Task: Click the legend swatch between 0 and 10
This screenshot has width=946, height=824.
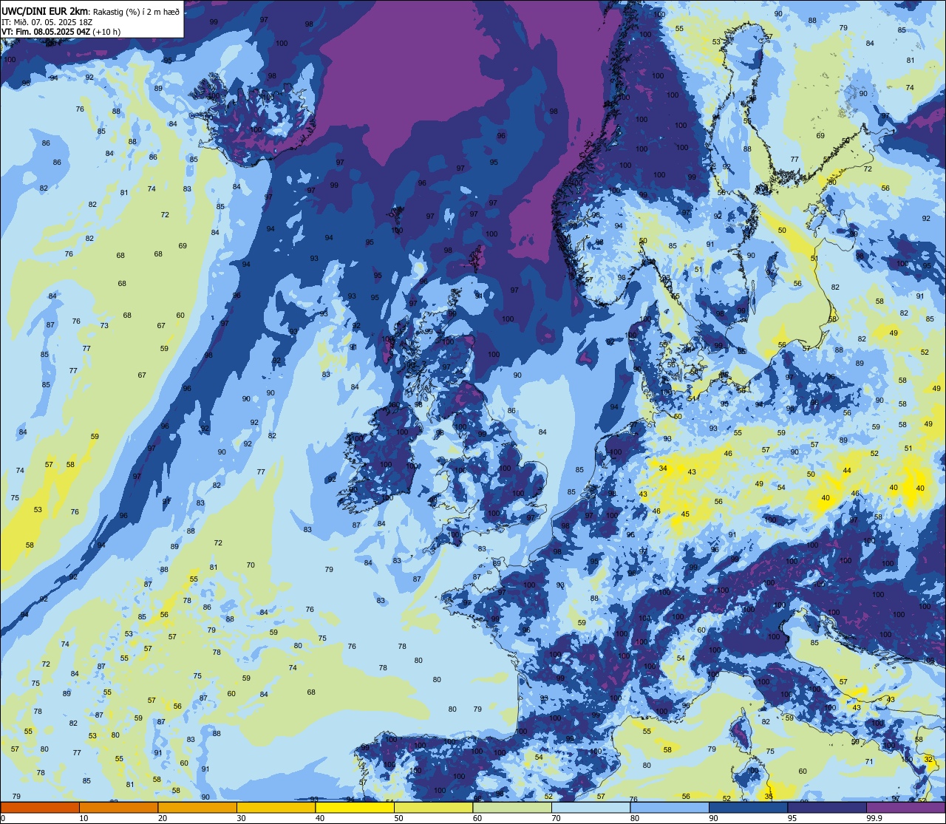Action: point(40,807)
